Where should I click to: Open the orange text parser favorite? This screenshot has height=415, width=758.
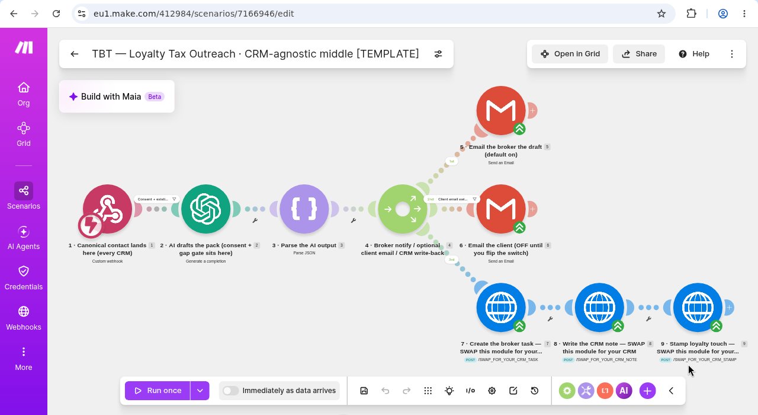click(605, 391)
